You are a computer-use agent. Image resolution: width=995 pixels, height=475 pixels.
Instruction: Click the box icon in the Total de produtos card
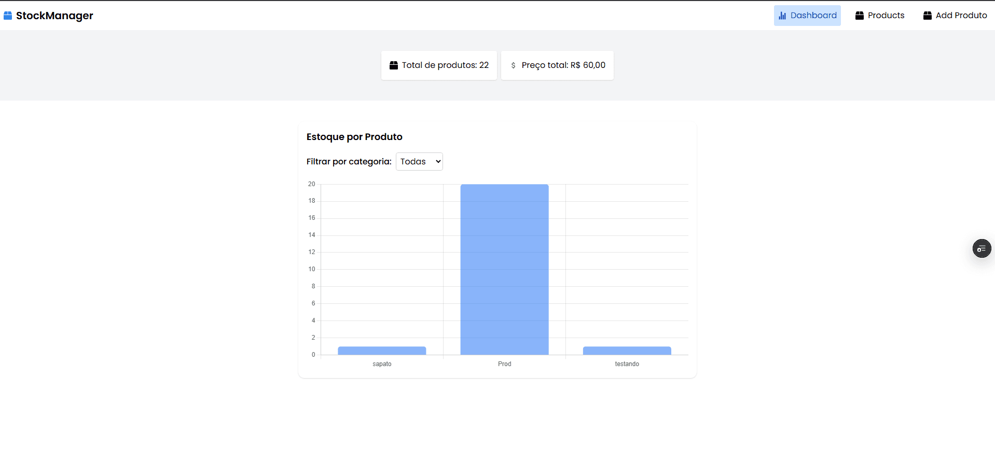[394, 65]
